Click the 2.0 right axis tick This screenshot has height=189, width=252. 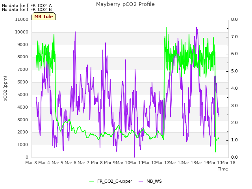[234, 122]
